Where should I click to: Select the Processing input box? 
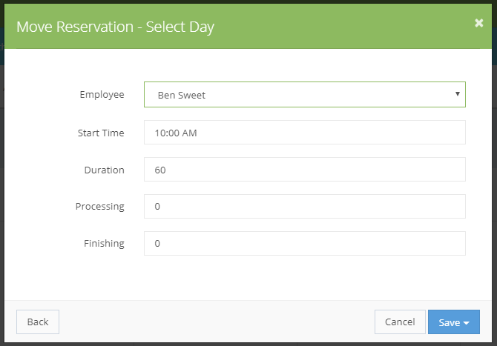coord(305,207)
